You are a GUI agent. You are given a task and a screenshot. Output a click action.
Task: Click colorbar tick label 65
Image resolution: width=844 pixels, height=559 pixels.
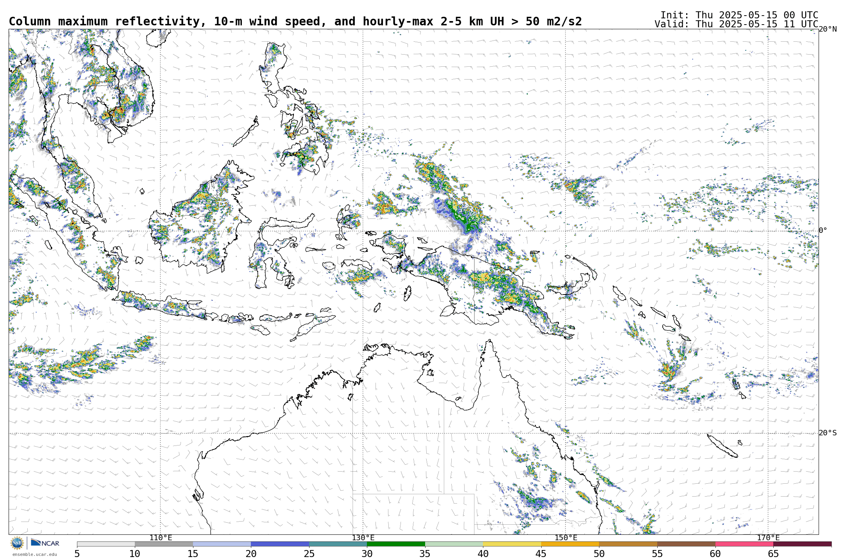(773, 554)
